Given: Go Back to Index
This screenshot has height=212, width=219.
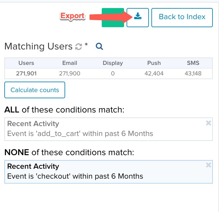Looking at the screenshot, I should click(182, 18).
